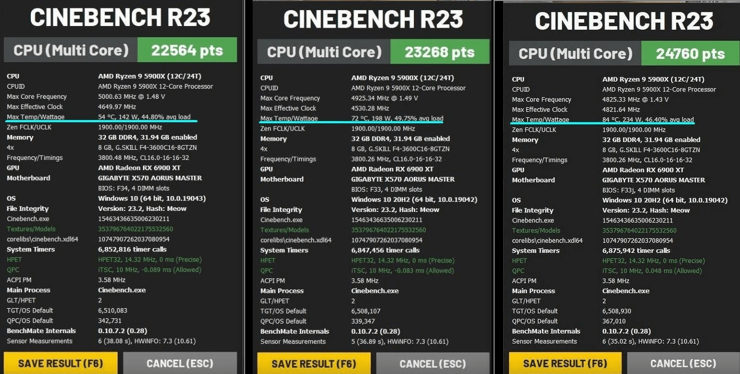Screen dimensions: 740x374
Task: Select the 84 °C, 234 W temperature reading
Action: point(647,120)
